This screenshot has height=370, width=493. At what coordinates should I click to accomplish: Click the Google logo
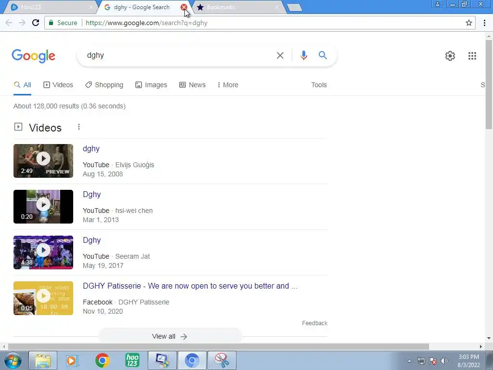[33, 56]
